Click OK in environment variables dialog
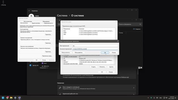Image resolution: width=178 pixels, height=100 pixels. tap(102, 72)
